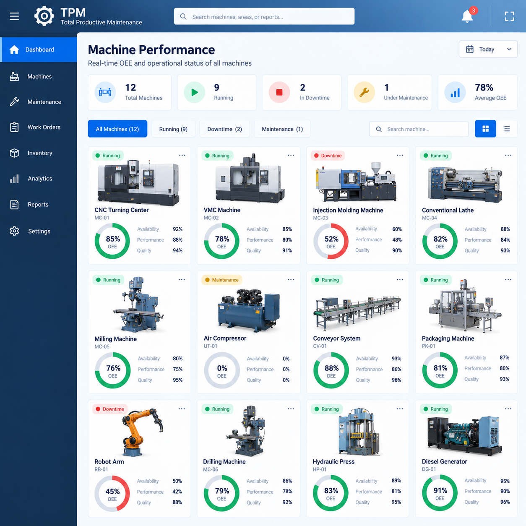
Task: Click the Hydraulic Press title
Action: point(333,461)
